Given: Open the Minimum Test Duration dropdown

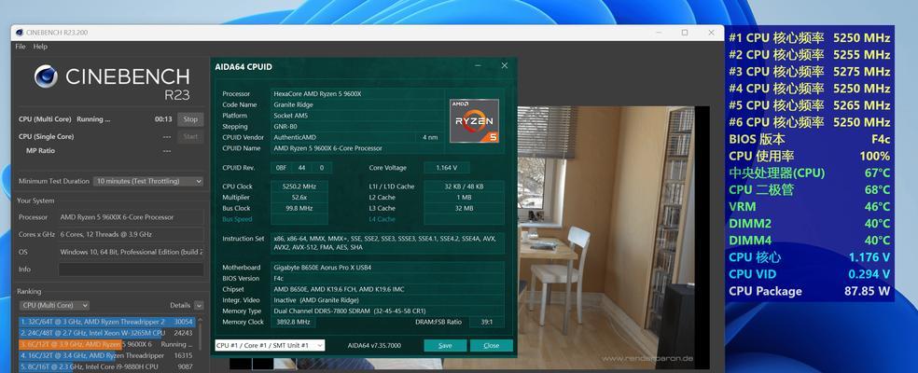Looking at the screenshot, I should (148, 182).
